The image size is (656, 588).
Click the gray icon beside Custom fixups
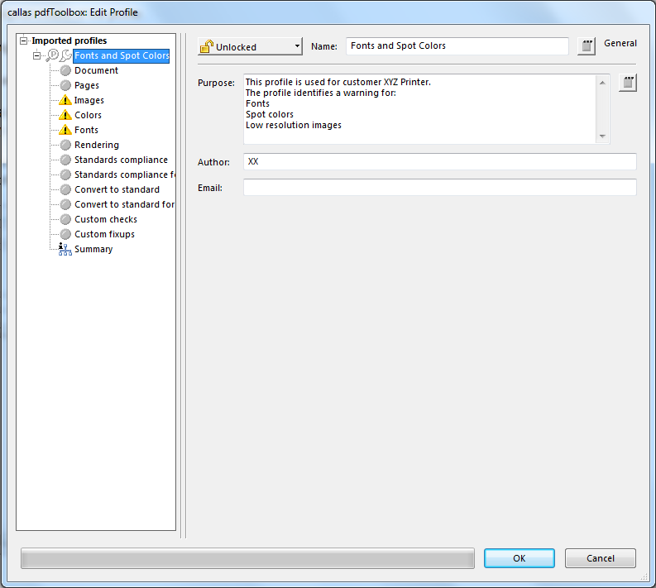[x=65, y=234]
